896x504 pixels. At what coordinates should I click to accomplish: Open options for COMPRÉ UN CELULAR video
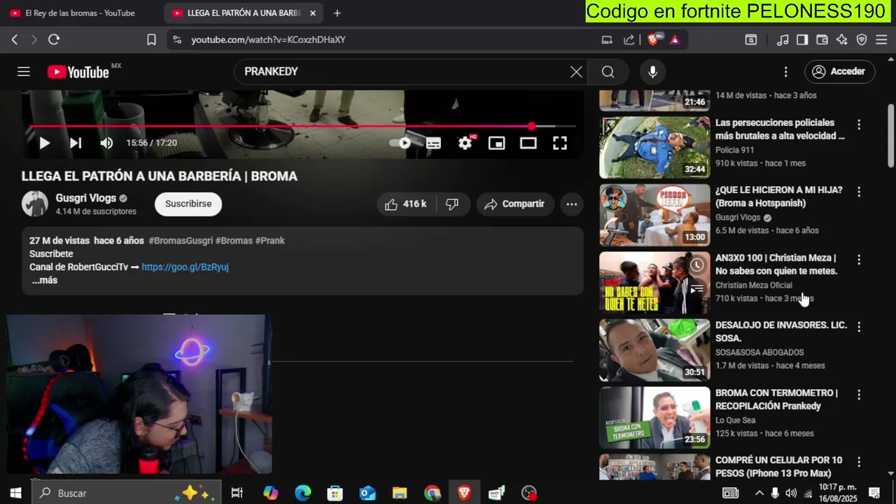pos(859,462)
